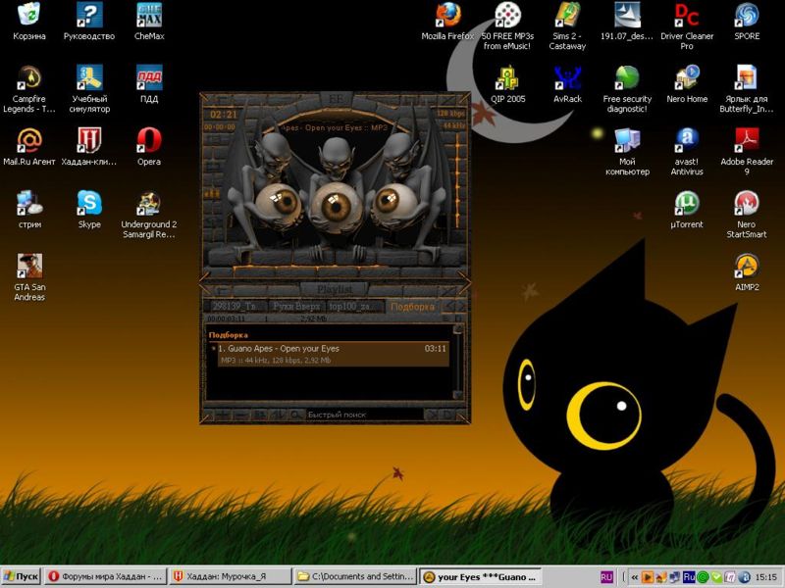Viewport: 785px width, 588px height.
Task: Switch to the Руки Вверх playlist tab
Action: 296,307
